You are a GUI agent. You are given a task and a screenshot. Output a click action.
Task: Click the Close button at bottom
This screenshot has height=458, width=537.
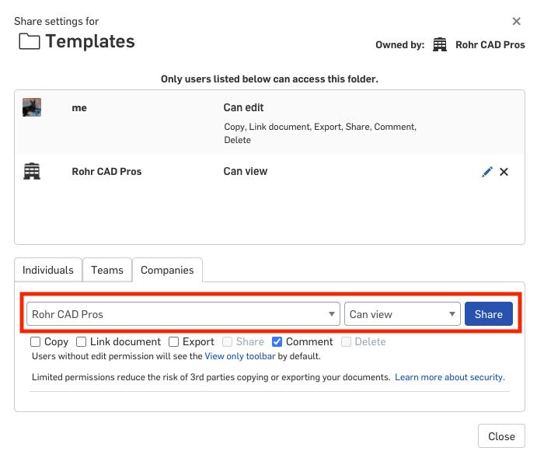501,436
